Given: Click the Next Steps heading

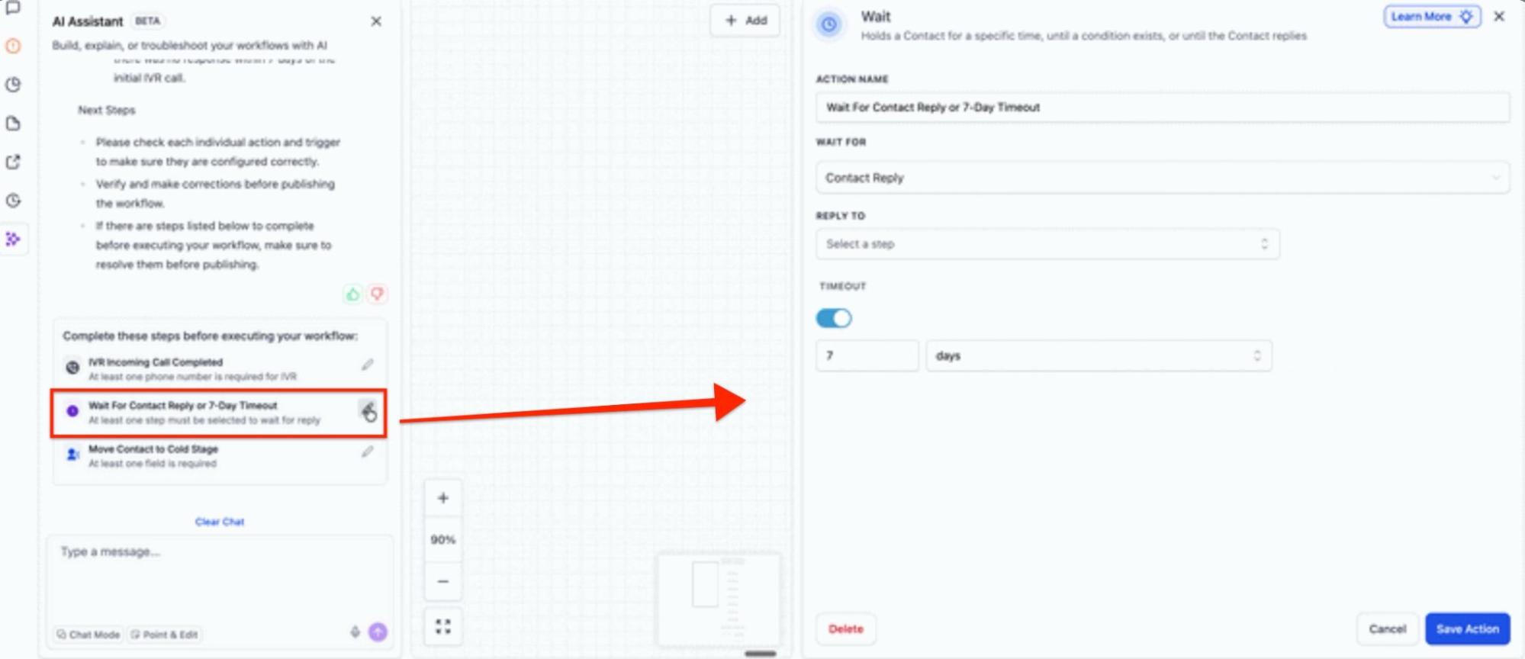Looking at the screenshot, I should [x=106, y=110].
